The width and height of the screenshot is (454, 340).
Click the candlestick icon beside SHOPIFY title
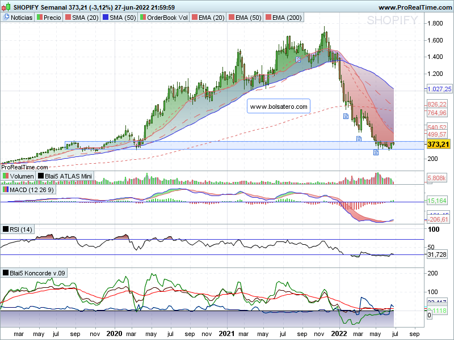tap(5, 7)
